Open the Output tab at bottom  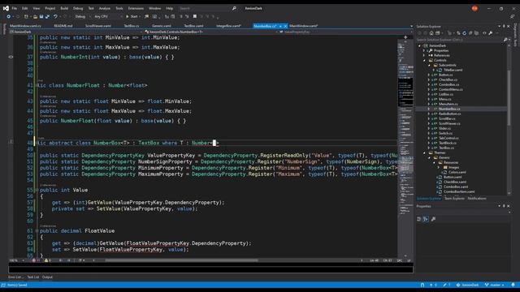pyautogui.click(x=47, y=277)
